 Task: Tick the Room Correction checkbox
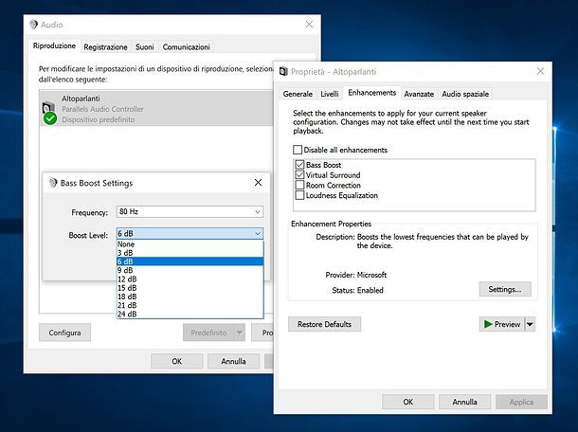299,185
